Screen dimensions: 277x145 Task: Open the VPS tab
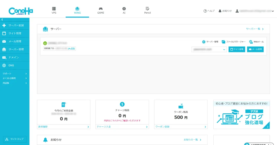pyautogui.click(x=54, y=11)
